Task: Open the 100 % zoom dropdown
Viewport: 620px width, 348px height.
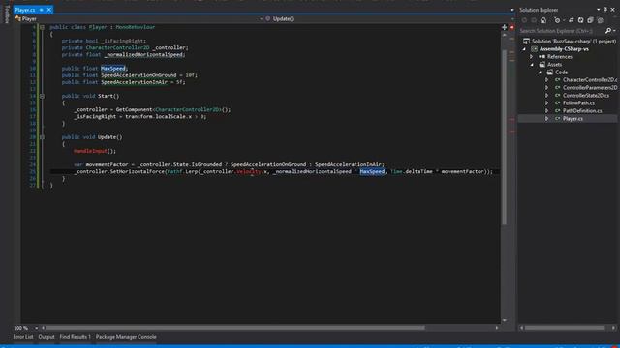Action: coord(37,328)
